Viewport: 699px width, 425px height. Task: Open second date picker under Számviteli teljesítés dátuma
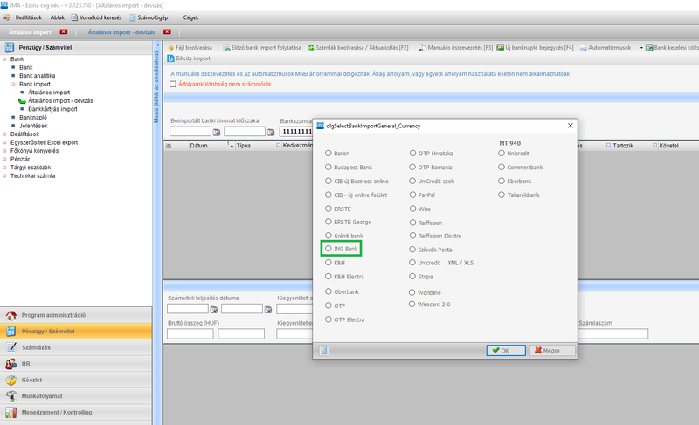[268, 309]
